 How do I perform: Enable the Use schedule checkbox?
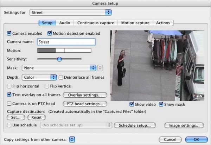(9, 125)
